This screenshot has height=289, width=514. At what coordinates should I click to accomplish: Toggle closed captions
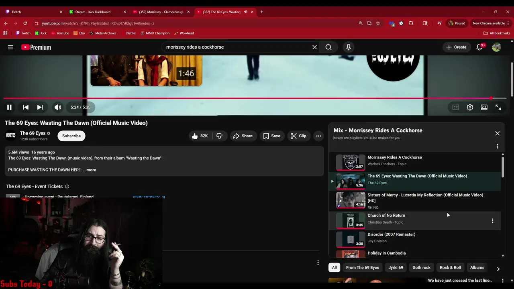(x=456, y=107)
